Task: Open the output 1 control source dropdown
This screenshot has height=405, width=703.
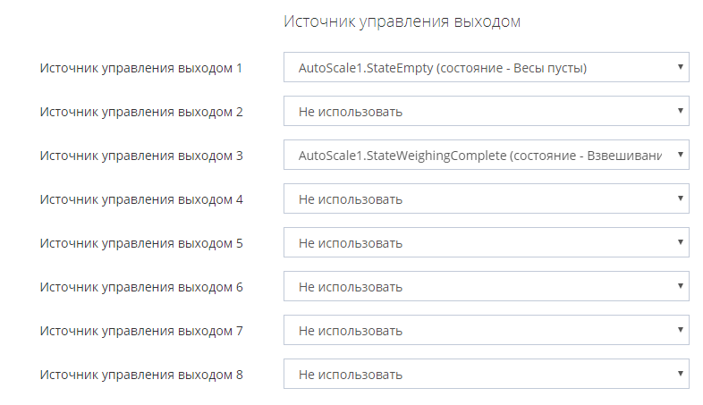Action: click(486, 68)
